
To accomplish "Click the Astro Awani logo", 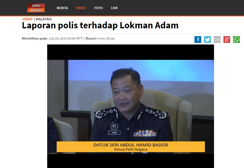I will [36, 8].
